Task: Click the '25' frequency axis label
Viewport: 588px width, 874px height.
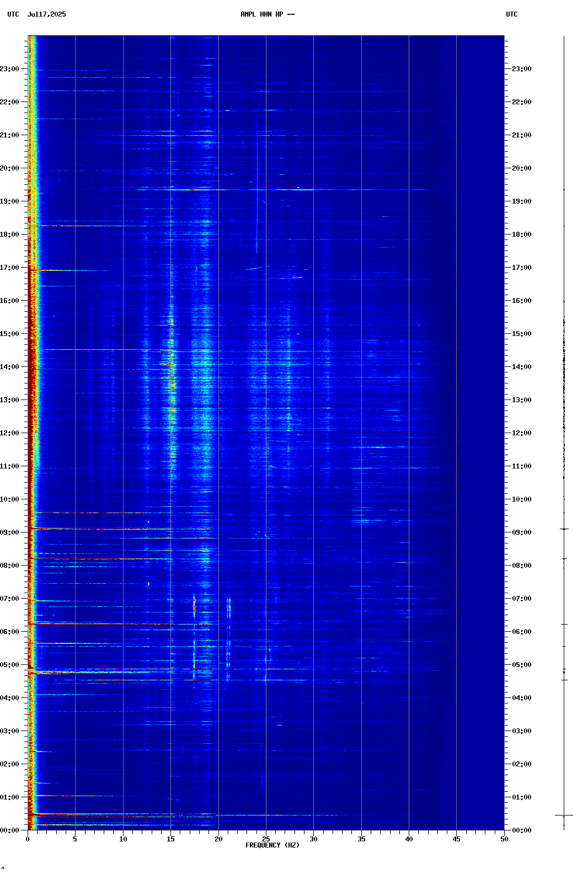Action: click(266, 839)
